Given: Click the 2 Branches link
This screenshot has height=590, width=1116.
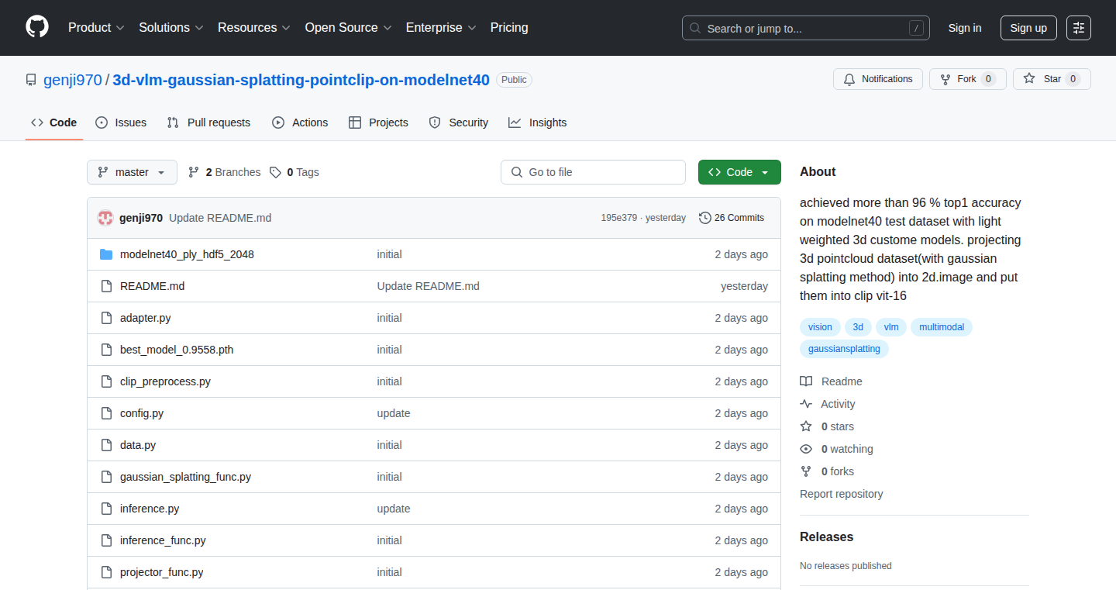Looking at the screenshot, I should [225, 172].
